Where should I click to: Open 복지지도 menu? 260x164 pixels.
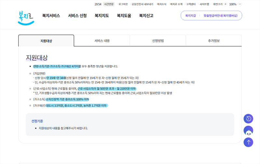(x=102, y=16)
